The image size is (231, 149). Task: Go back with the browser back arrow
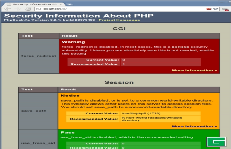[8, 9]
